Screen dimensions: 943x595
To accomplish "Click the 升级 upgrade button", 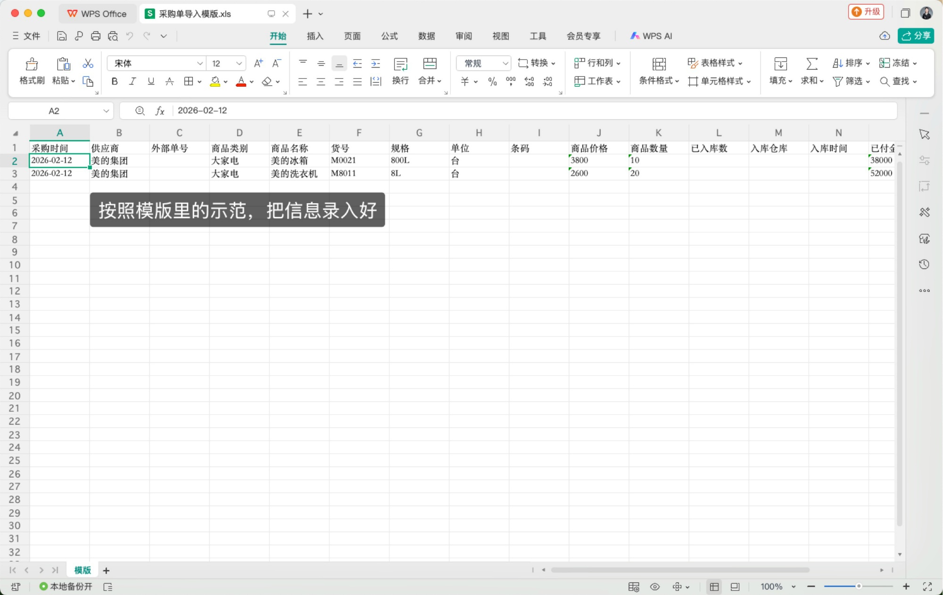I will [867, 12].
